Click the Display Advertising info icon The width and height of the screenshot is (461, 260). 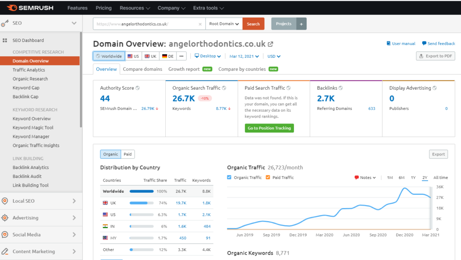click(435, 88)
